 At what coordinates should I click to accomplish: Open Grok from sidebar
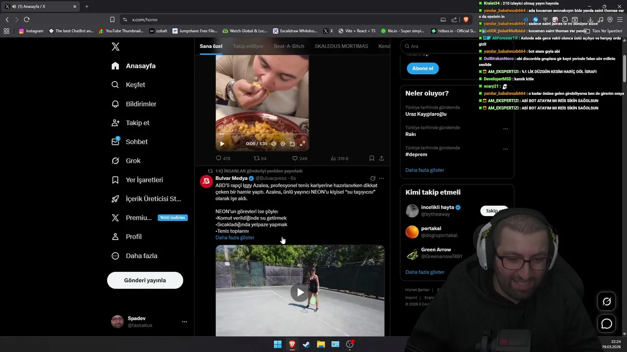click(x=126, y=160)
